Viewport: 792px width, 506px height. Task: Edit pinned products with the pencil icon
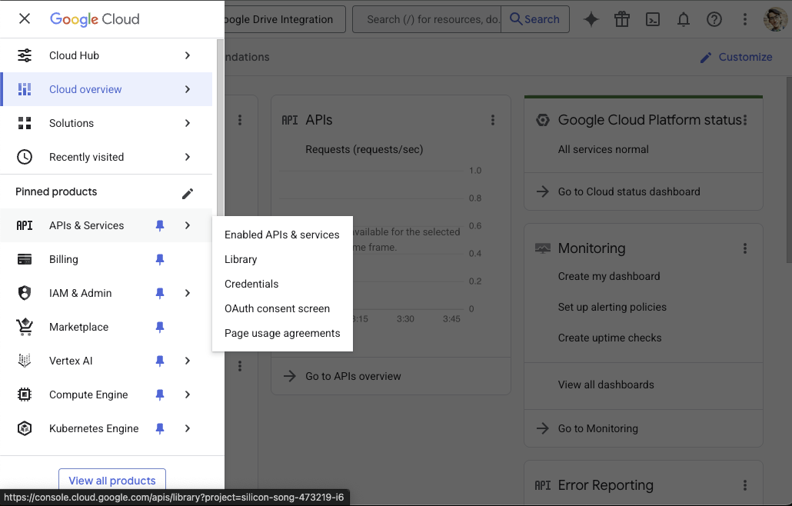(x=188, y=194)
